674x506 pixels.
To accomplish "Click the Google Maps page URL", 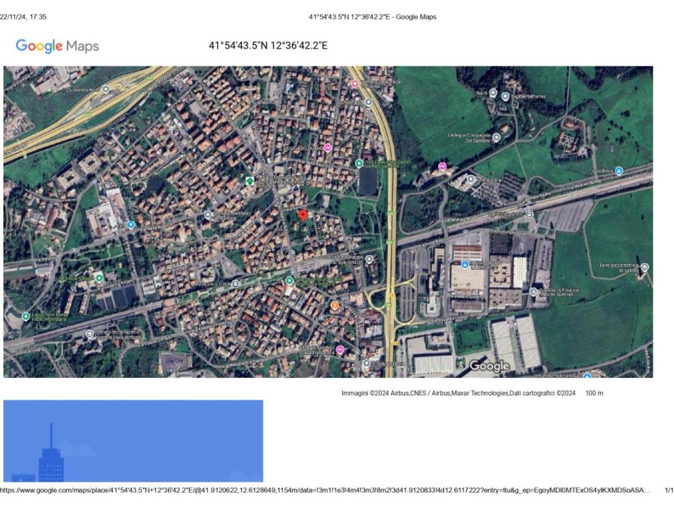I will [x=324, y=490].
